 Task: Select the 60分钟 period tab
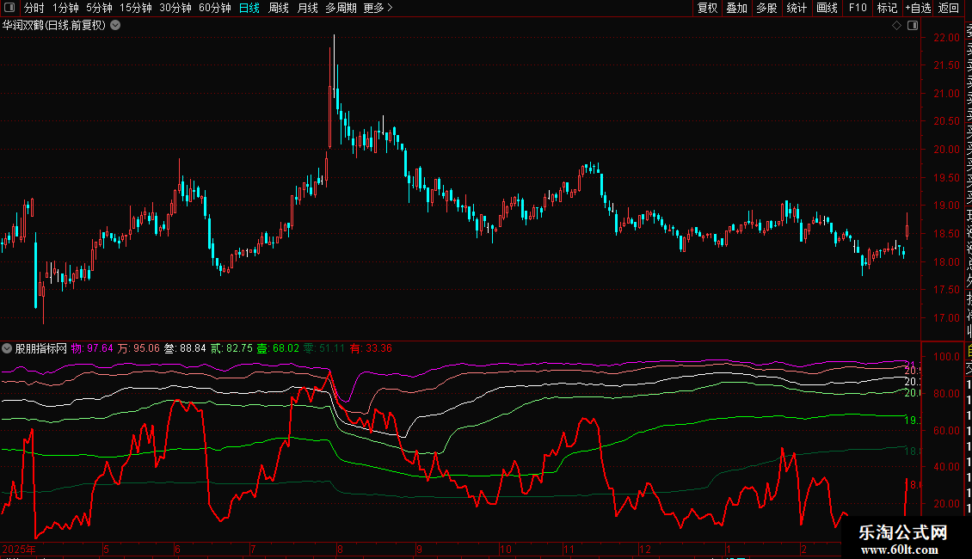pos(215,8)
